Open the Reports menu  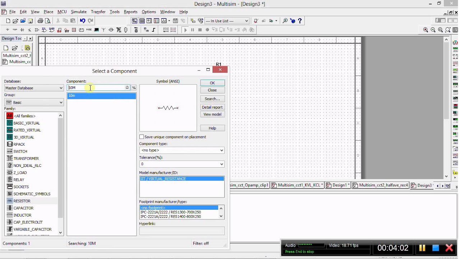pyautogui.click(x=130, y=12)
